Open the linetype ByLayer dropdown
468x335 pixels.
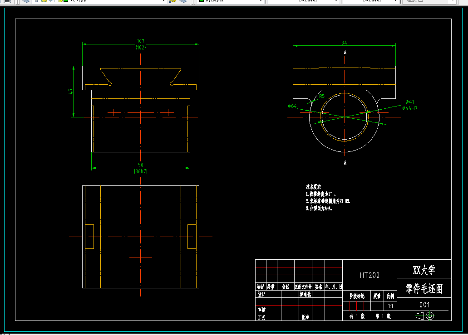[303, 1]
